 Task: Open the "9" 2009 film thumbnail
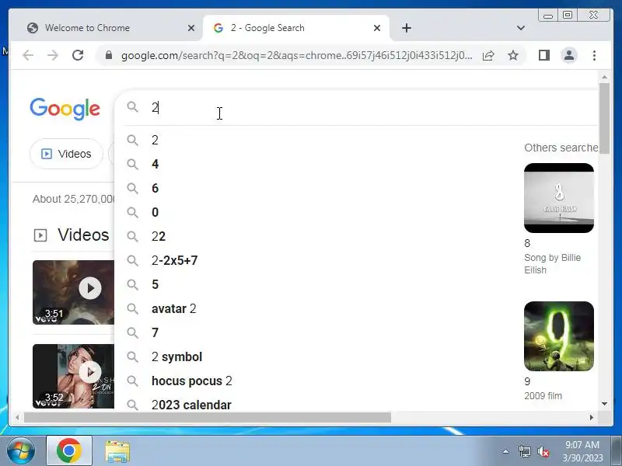pyautogui.click(x=559, y=336)
